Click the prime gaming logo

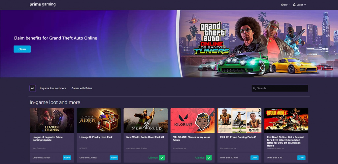[x=43, y=4]
